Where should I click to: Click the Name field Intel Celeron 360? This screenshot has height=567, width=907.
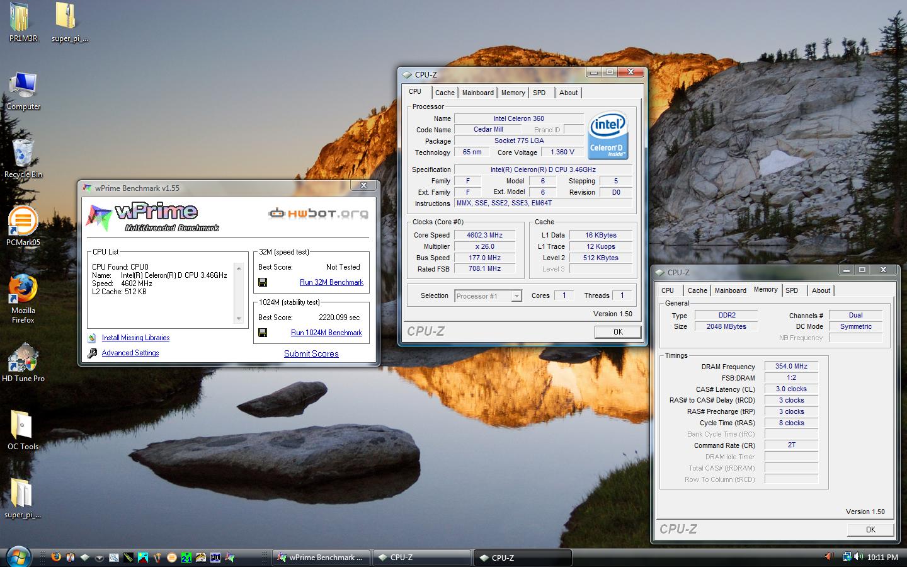[x=519, y=118]
